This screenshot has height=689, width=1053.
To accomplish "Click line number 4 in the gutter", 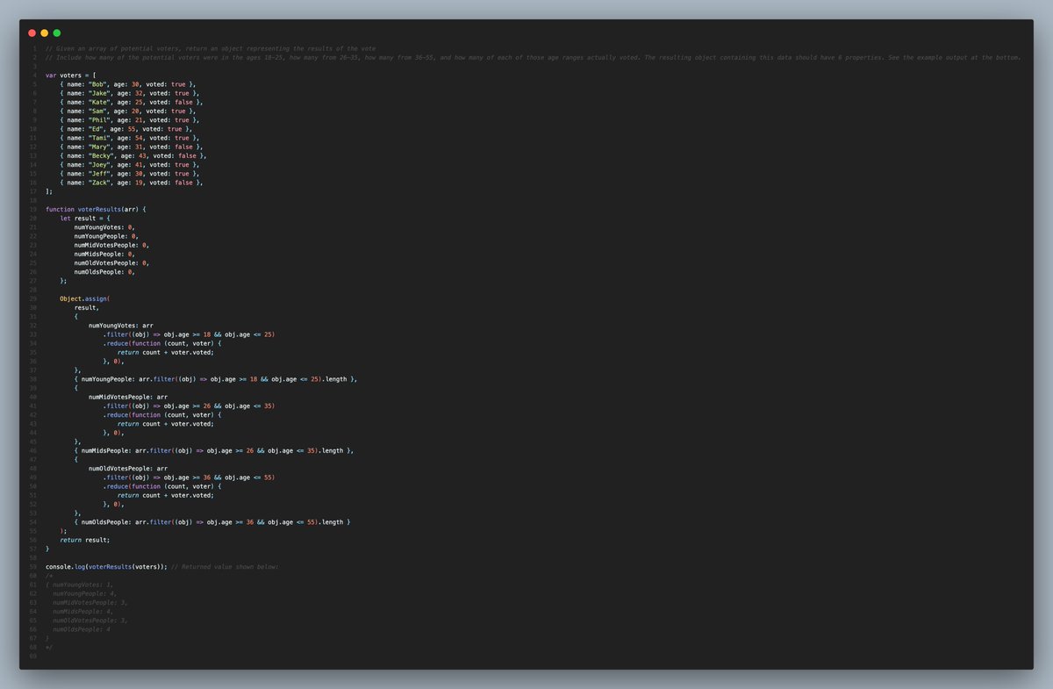I will pyautogui.click(x=35, y=75).
